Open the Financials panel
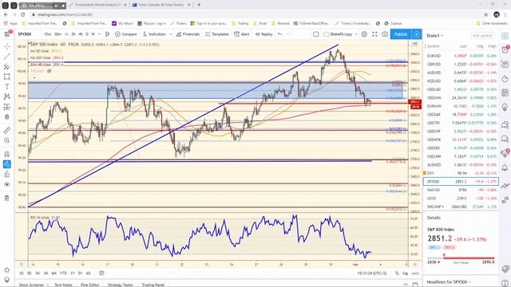The image size is (511, 287). [x=188, y=34]
